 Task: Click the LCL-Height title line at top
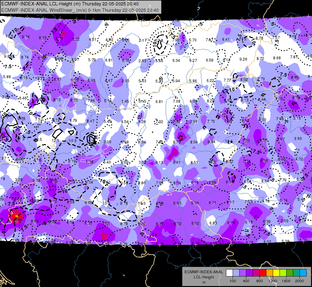pos(70,4)
